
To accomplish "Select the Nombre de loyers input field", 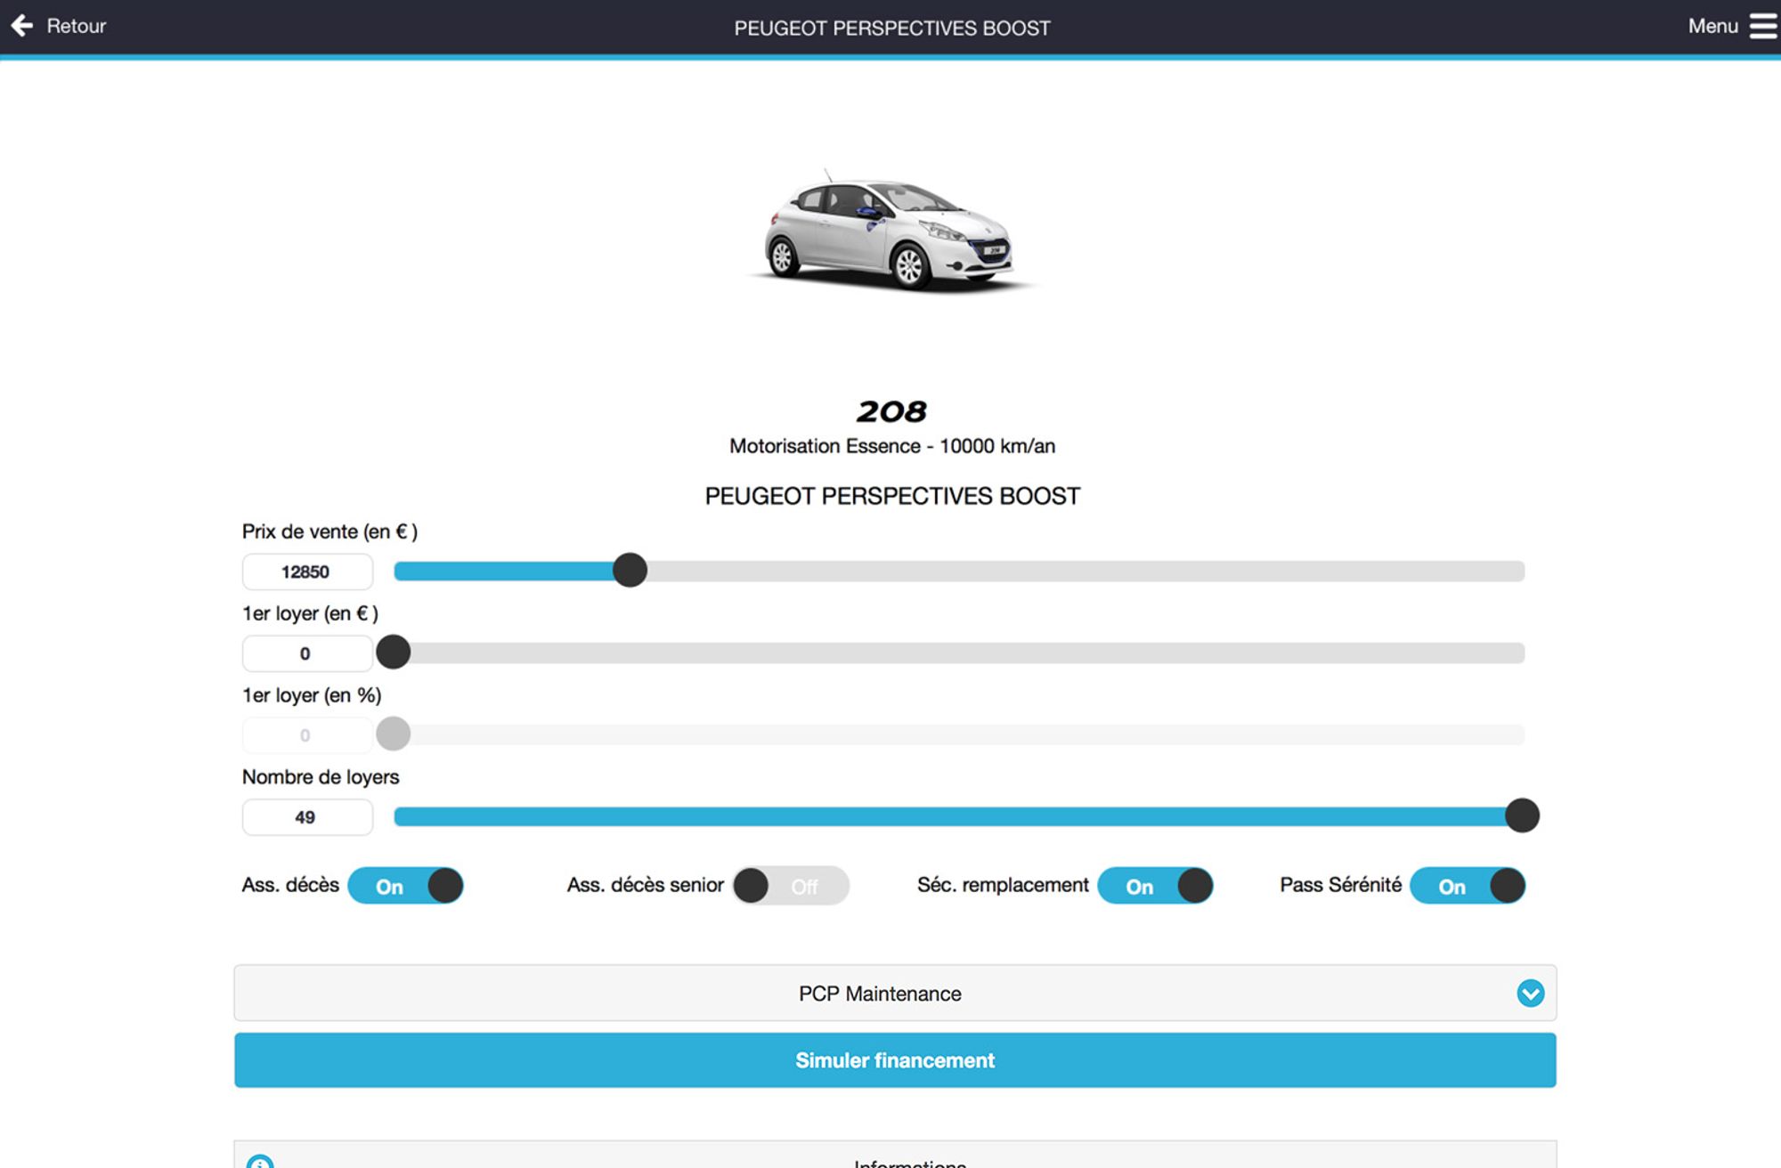I will (x=307, y=817).
